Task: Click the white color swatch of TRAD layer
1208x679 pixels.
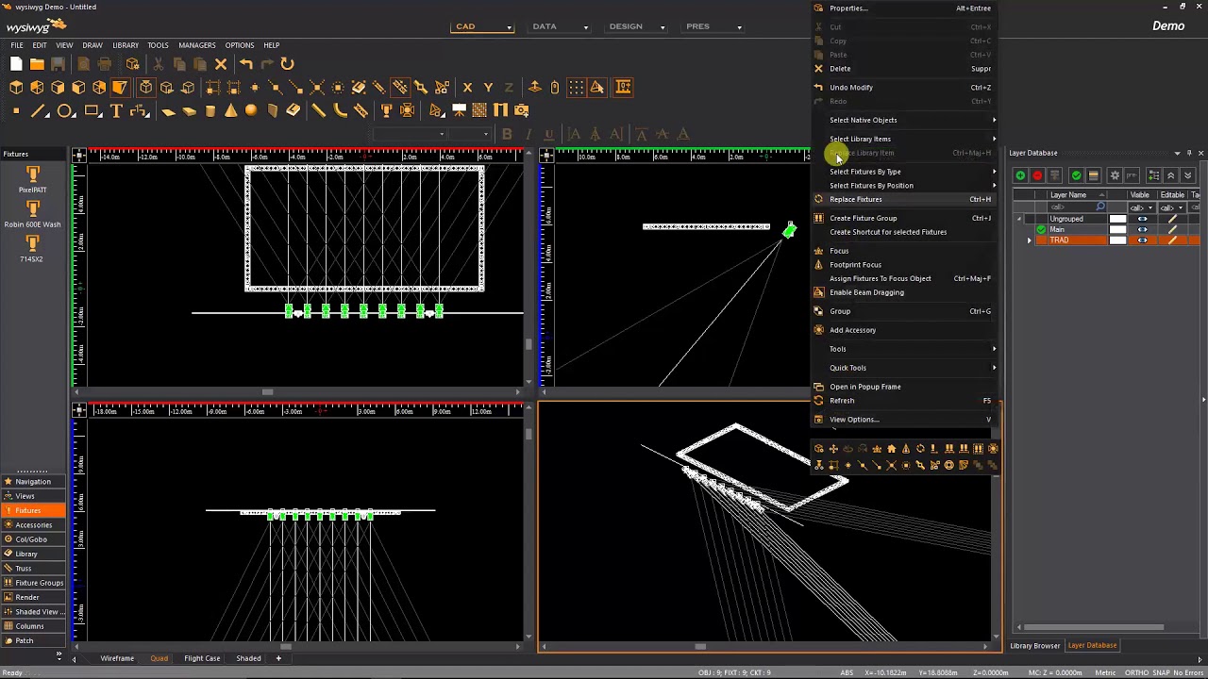Action: (x=1117, y=240)
